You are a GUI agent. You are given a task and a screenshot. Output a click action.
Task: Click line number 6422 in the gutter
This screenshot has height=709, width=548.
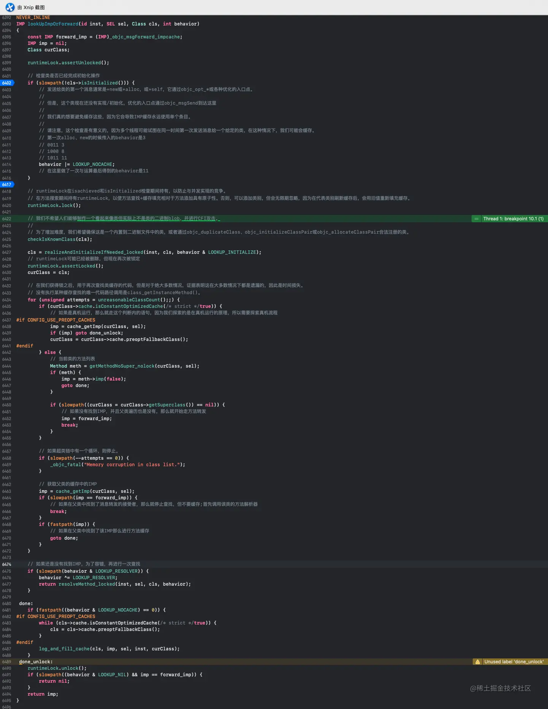(x=7, y=219)
